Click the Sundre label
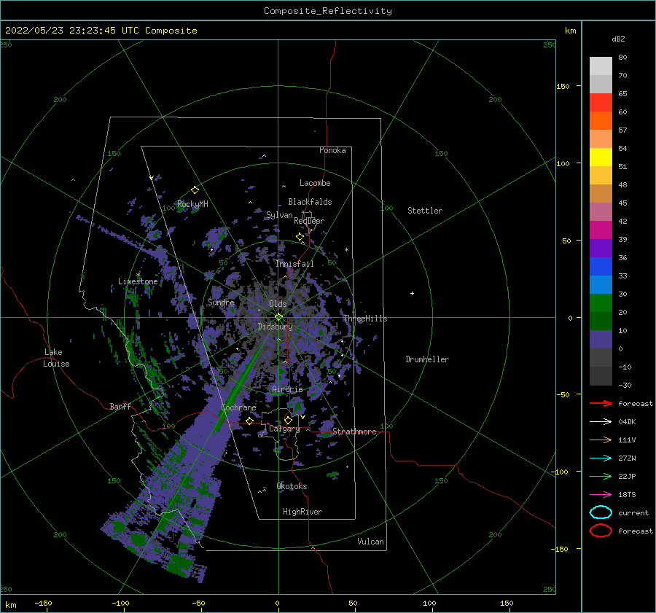The image size is (656, 613). click(x=221, y=302)
